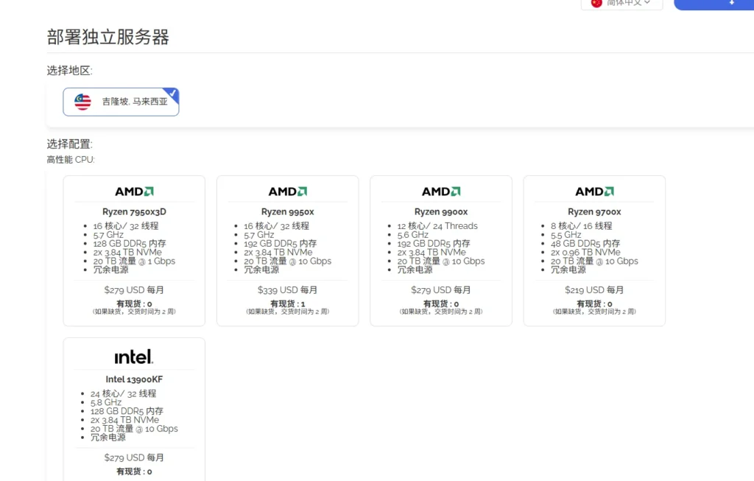
Task: Click the AMD logo on Ryzen 7950x3D card
Action: (x=134, y=192)
